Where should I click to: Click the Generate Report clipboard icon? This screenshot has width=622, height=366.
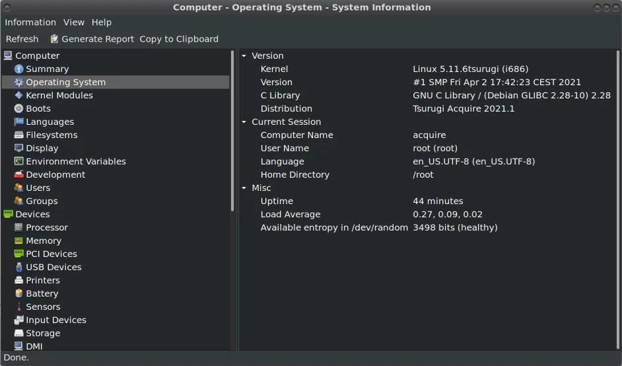pos(54,39)
